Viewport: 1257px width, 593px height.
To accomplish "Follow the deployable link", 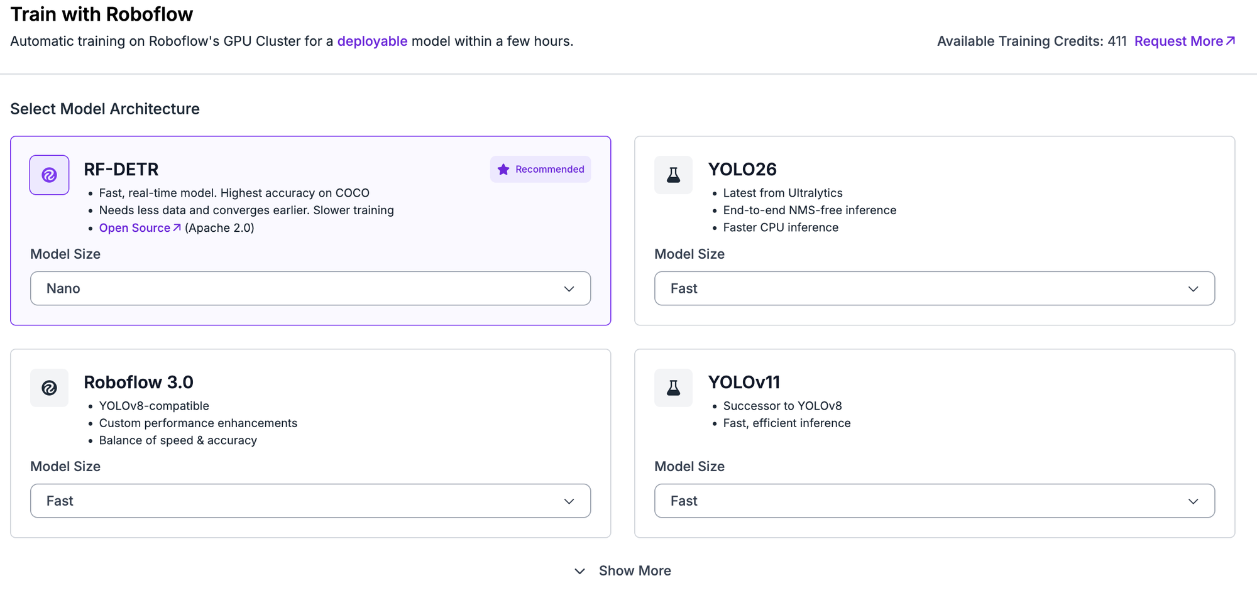I will click(x=372, y=41).
